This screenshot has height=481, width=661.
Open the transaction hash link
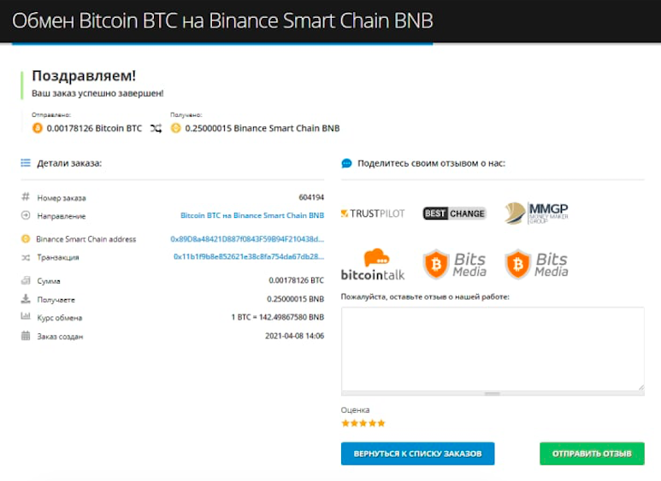[249, 256]
